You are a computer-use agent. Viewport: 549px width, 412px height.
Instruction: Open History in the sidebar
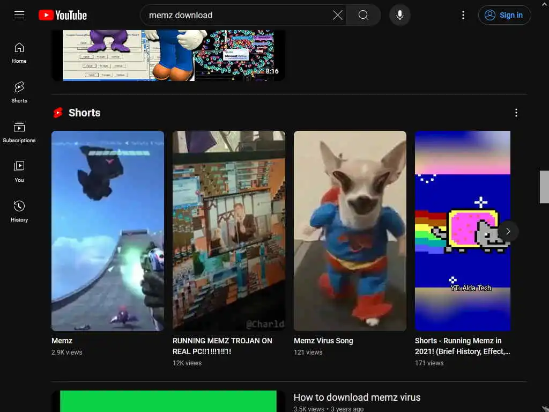[x=19, y=211]
